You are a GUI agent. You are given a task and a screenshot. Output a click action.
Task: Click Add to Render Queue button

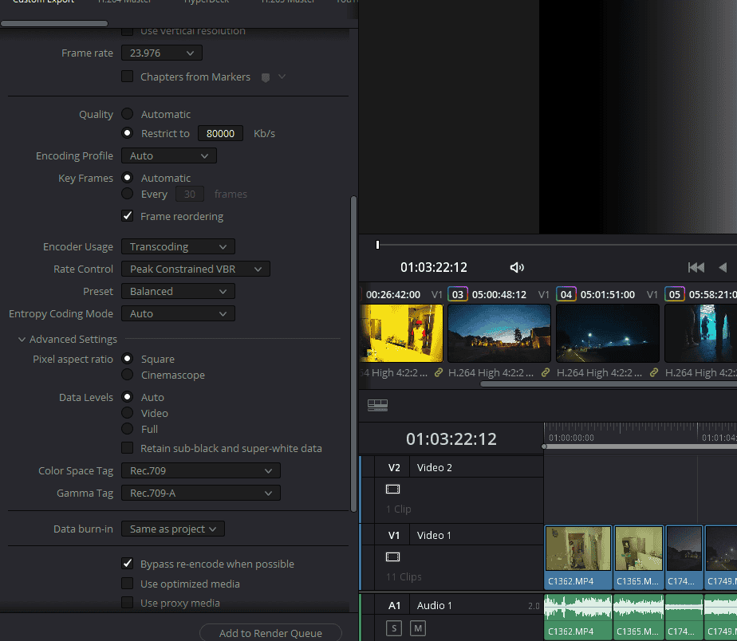click(270, 633)
